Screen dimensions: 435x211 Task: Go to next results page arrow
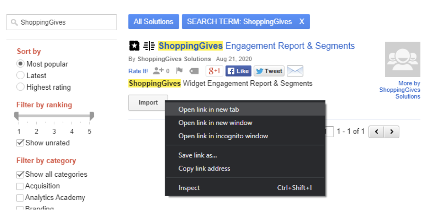click(391, 132)
